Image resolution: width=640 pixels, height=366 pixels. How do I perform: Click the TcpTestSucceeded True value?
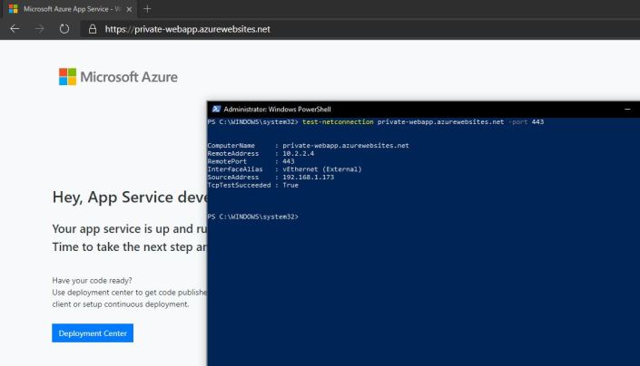290,185
